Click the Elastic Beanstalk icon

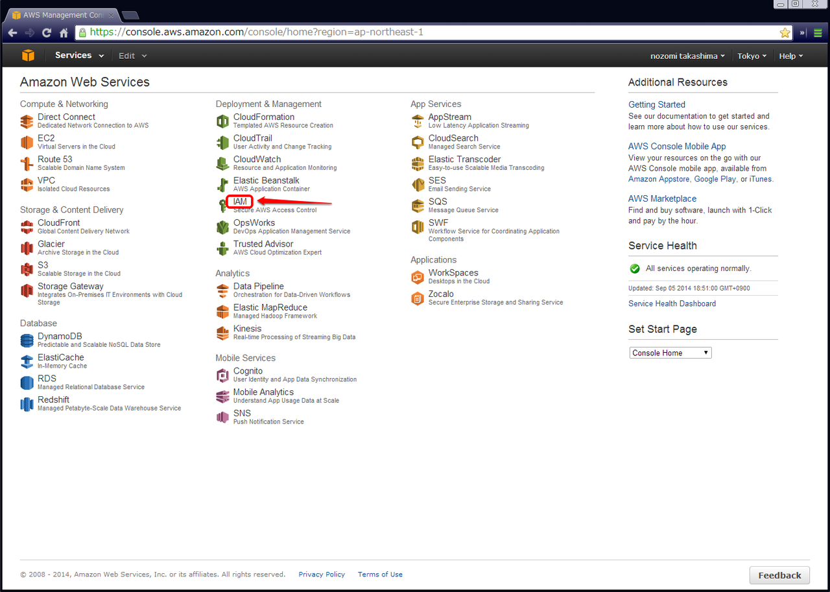(x=222, y=185)
